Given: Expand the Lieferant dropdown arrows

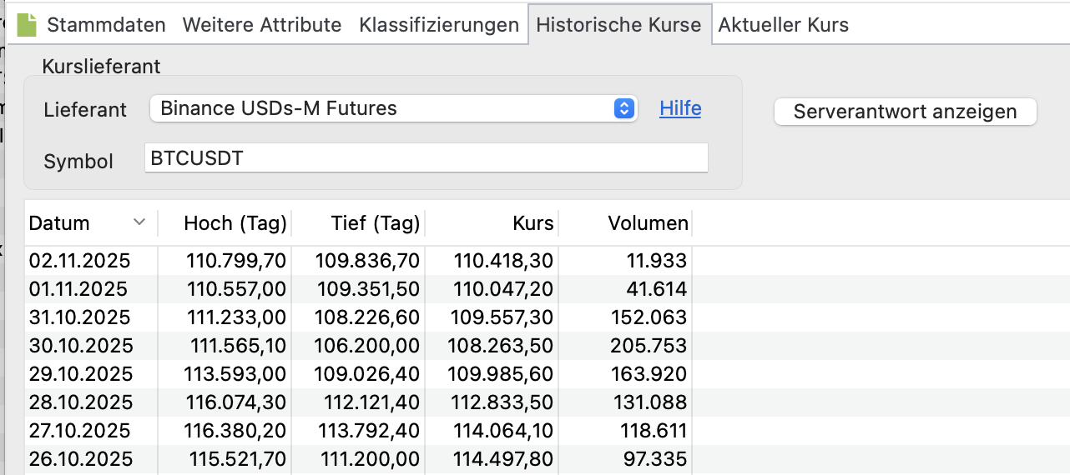Looking at the screenshot, I should pyautogui.click(x=623, y=108).
